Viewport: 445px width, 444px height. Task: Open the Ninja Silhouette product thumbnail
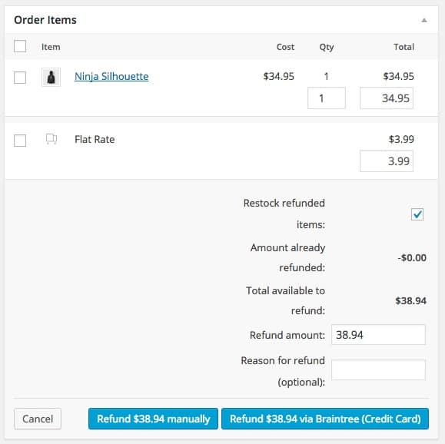[51, 77]
